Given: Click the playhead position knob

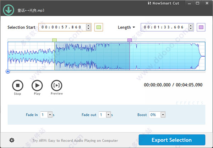Looking at the screenshot, I should [8, 72].
